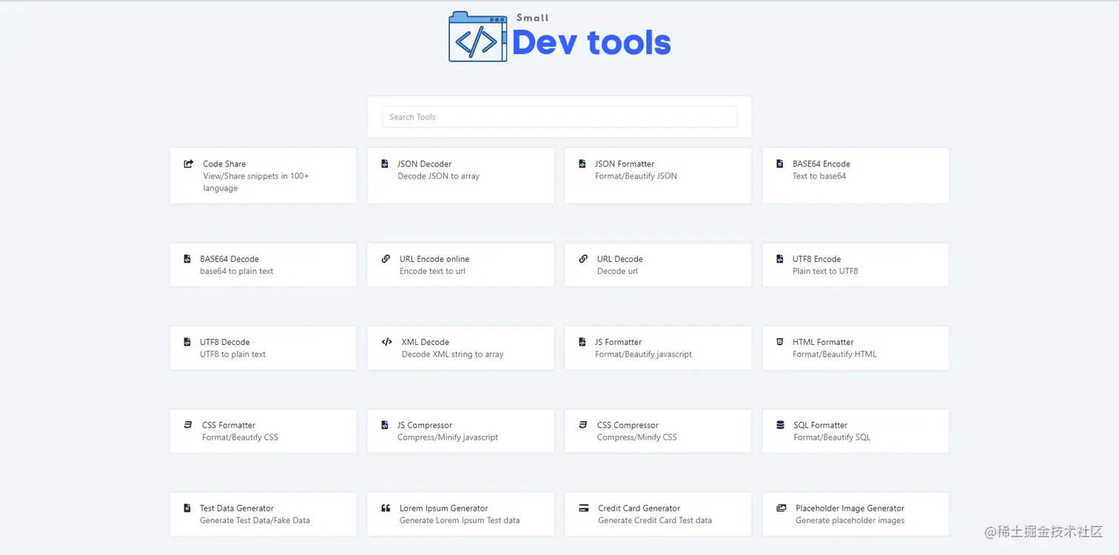Click the Small Dev tools code-window logo

point(478,37)
